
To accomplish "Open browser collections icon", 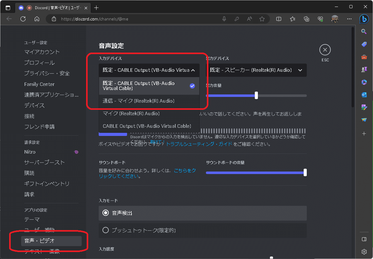I will 307,19.
